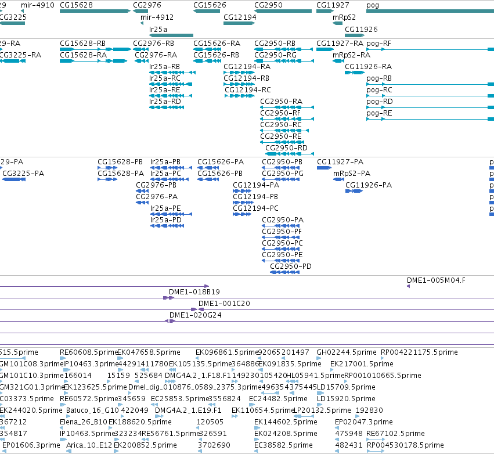Click transcript CG2950-RG
This screenshot has width=494, height=454.
[284, 61]
